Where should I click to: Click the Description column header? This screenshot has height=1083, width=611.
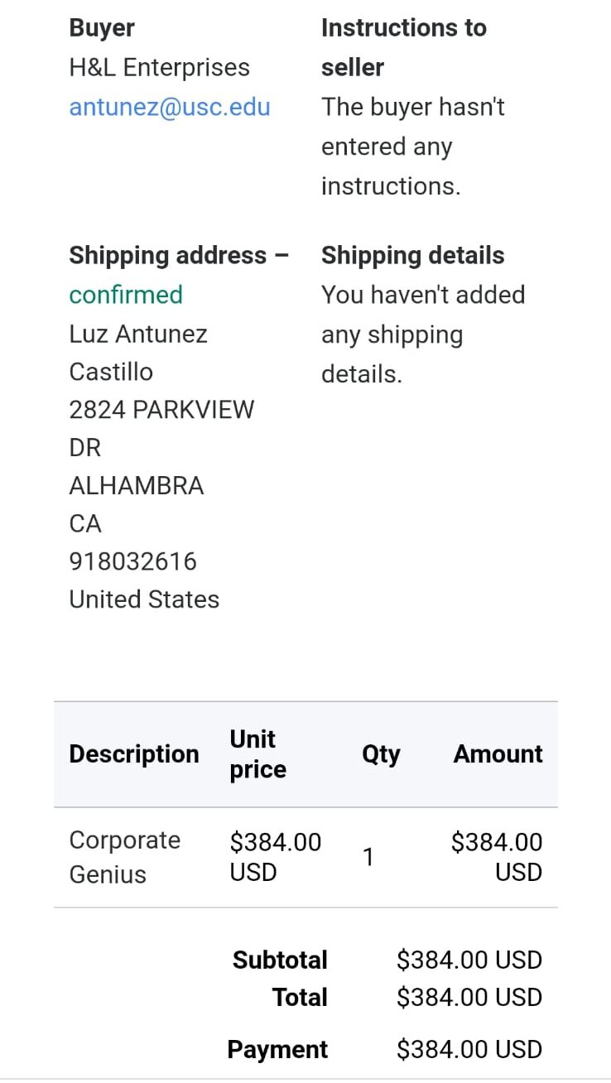134,754
